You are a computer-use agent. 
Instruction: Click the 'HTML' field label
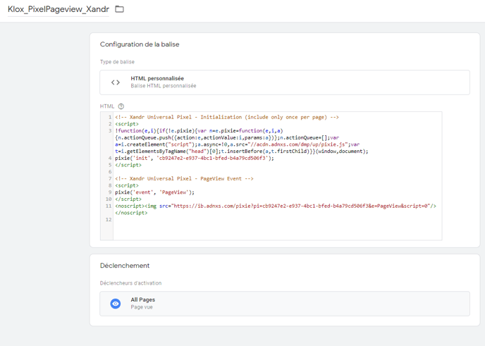click(107, 106)
